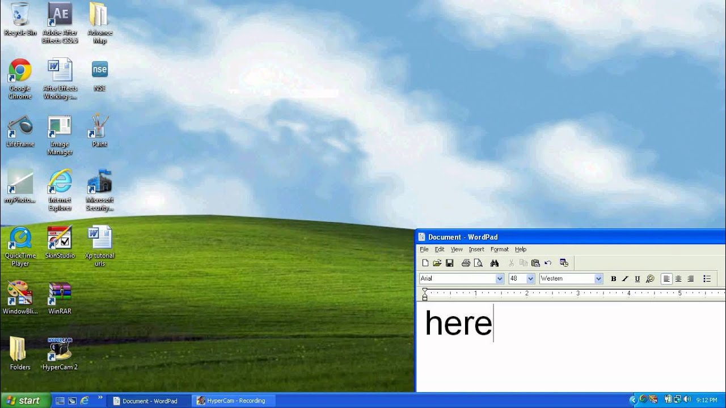Click Show Desktop quick launch icon
Viewport: 726px width, 408px height.
point(60,401)
